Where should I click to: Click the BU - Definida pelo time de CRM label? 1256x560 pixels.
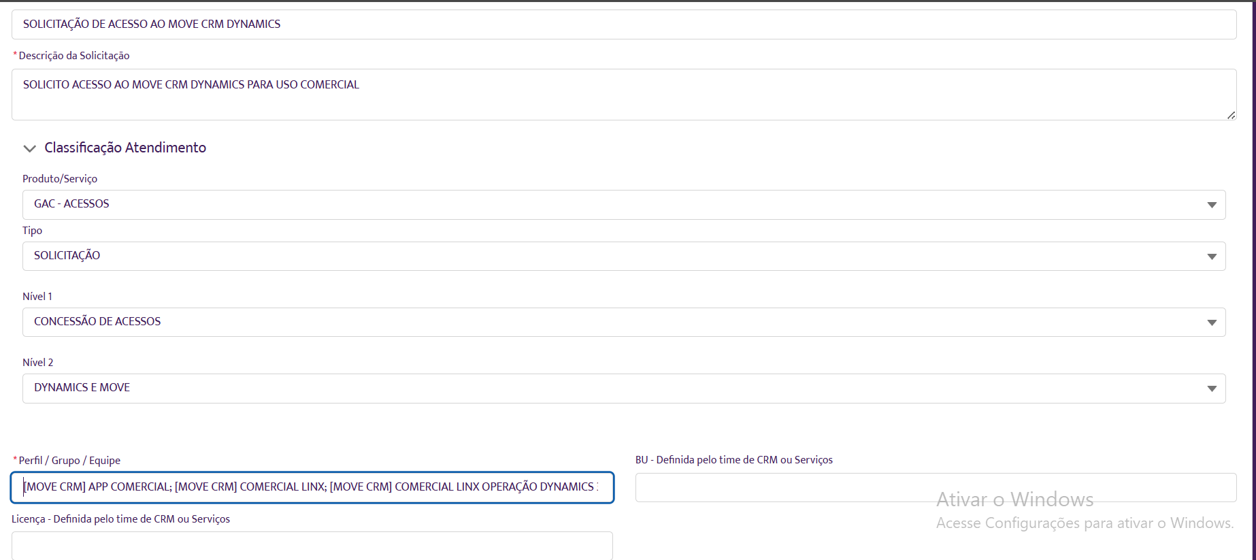point(734,460)
